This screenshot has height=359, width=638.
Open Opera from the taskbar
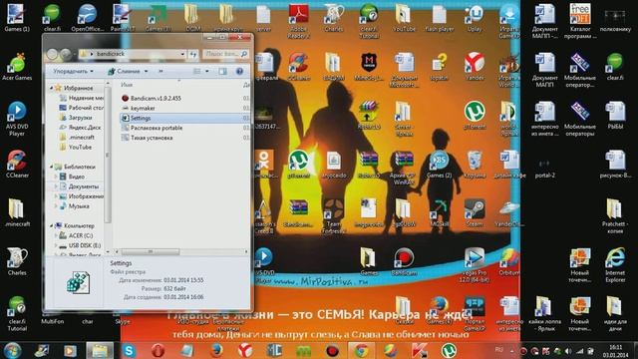pos(158,350)
